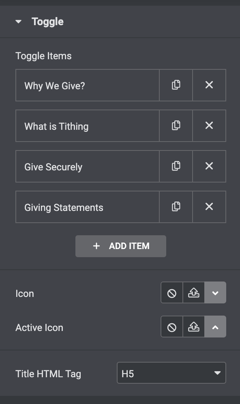Image resolution: width=240 pixels, height=404 pixels.
Task: Open Title HTML Tag dropdown
Action: (171, 373)
